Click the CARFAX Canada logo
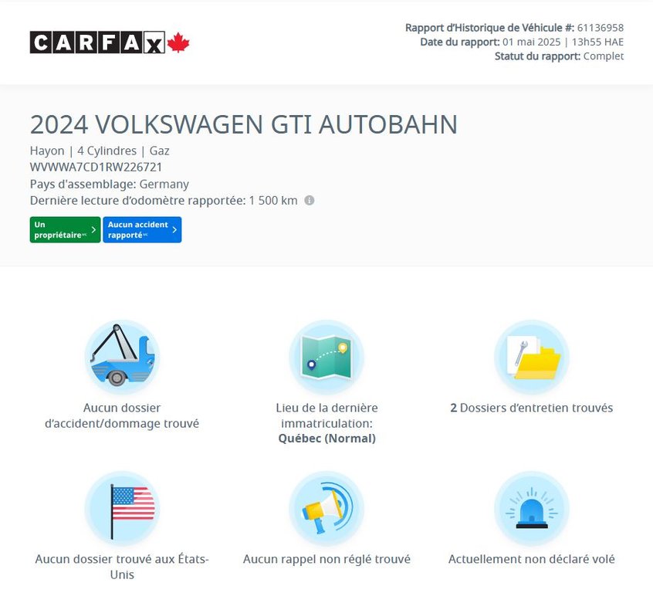Screen dimensions: 653x593 pyautogui.click(x=110, y=42)
